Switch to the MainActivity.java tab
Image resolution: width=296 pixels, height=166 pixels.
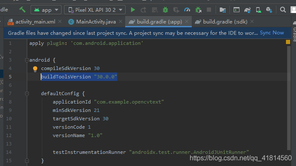tap(92, 22)
